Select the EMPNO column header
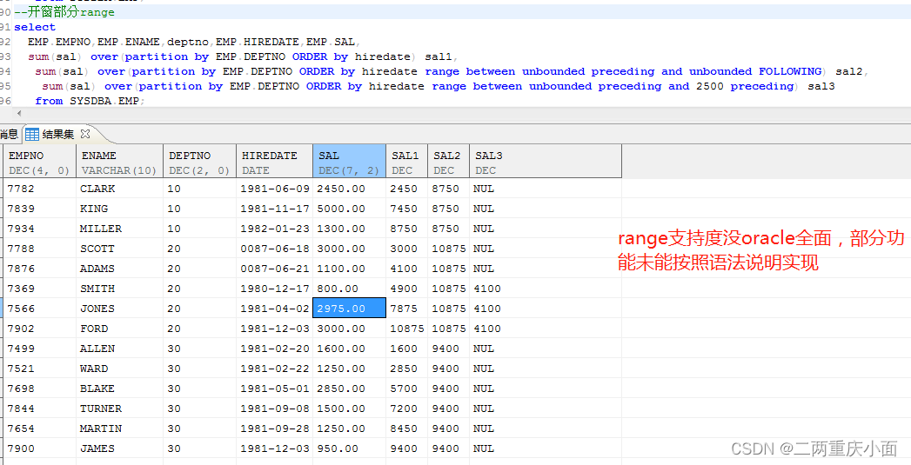 (40, 162)
